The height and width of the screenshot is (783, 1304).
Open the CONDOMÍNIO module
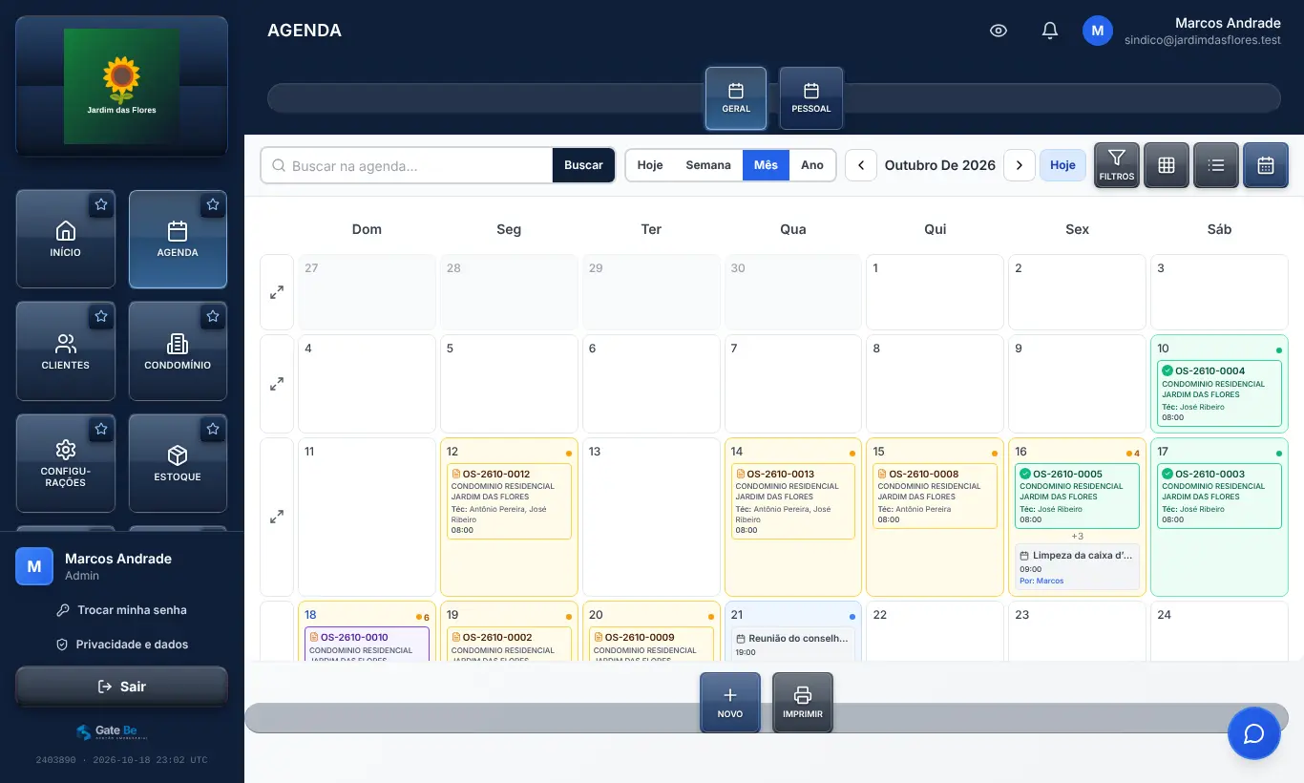point(178,350)
